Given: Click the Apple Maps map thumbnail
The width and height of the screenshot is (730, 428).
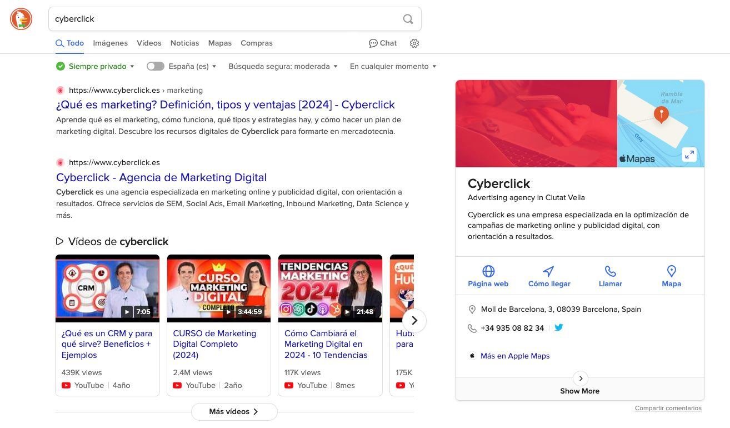Looking at the screenshot, I should click(x=661, y=123).
